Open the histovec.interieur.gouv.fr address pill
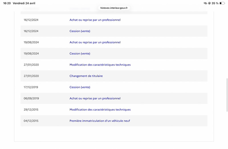228x149 pixels. (114, 8)
